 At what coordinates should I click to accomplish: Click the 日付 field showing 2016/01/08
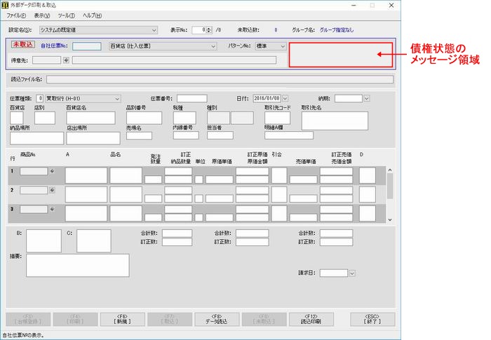pyautogui.click(x=267, y=98)
